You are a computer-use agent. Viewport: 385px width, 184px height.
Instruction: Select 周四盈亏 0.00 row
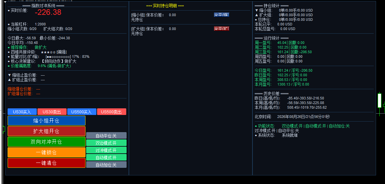coord(279,56)
